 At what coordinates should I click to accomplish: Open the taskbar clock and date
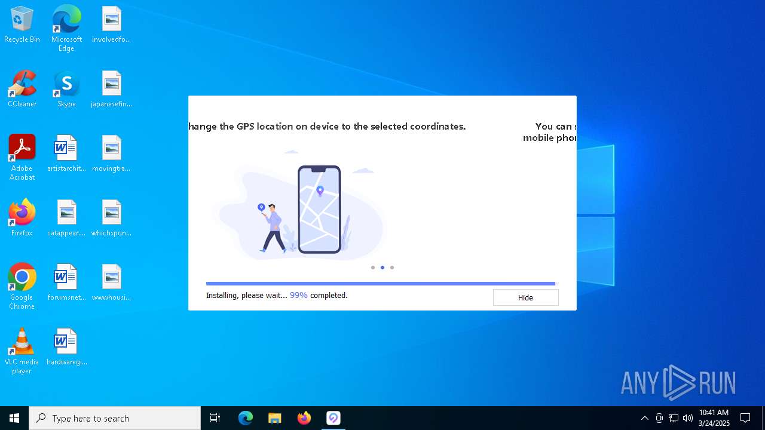pos(714,418)
